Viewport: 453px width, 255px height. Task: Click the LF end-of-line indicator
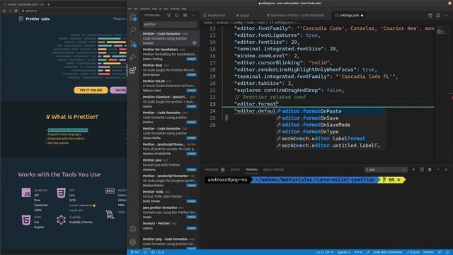(367, 252)
